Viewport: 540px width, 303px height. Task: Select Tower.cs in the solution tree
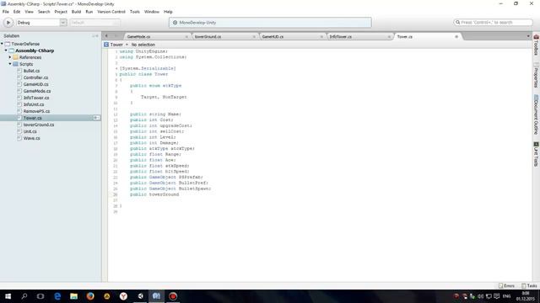click(32, 118)
